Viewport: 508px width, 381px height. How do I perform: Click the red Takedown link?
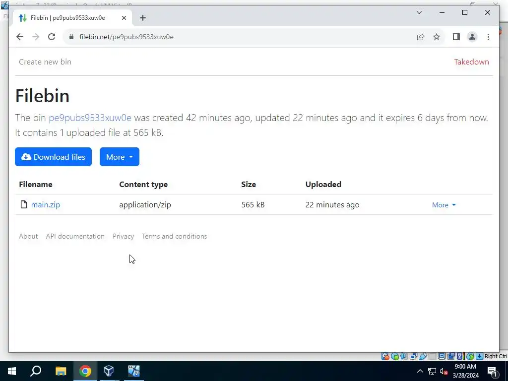(471, 62)
